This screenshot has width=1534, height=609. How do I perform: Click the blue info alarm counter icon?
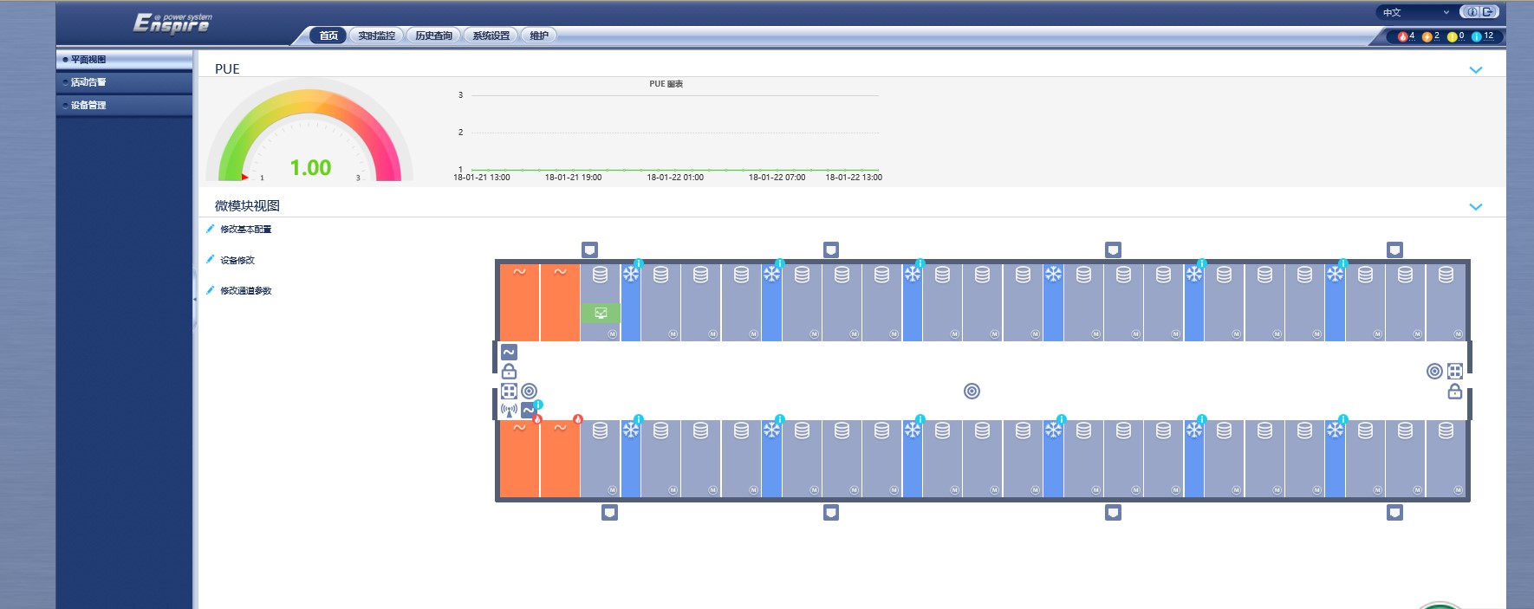[1477, 36]
